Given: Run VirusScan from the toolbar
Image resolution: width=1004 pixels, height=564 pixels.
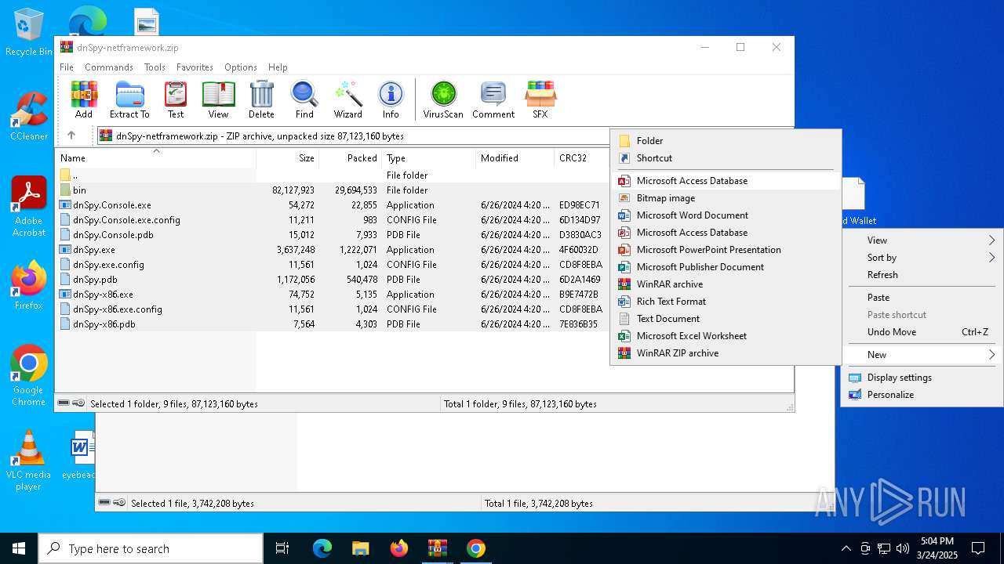Looking at the screenshot, I should [443, 99].
